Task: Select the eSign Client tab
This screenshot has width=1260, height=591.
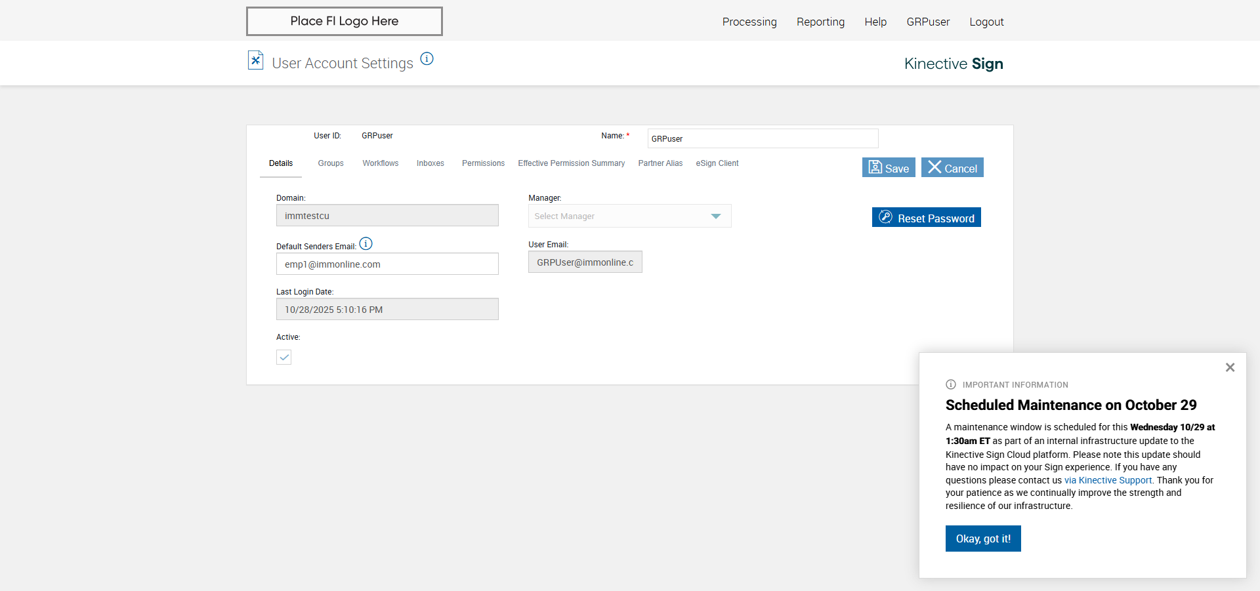Action: click(717, 163)
